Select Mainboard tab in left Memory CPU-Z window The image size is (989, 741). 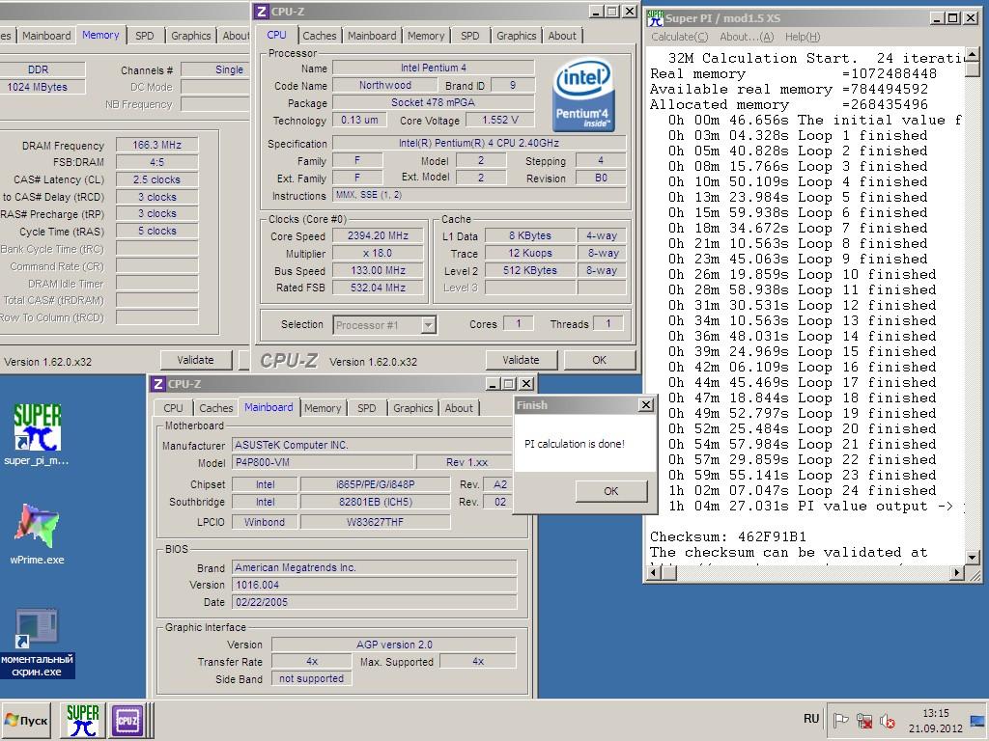click(x=46, y=36)
